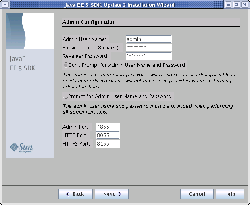Click the .asadminpass file description text
250x205 pixels.
[149, 81]
